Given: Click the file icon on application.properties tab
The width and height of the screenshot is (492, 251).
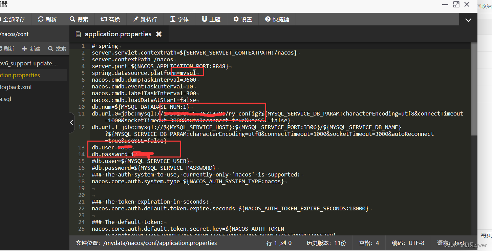Looking at the screenshot, I should (78, 34).
